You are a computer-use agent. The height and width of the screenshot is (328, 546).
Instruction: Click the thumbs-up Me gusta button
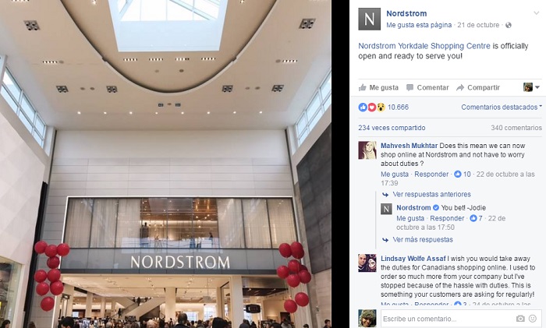(x=378, y=87)
